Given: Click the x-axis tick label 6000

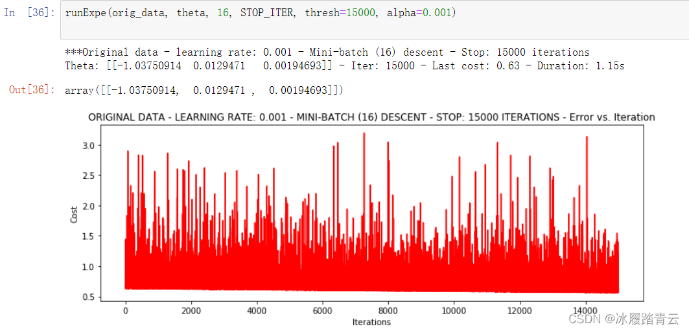Looking at the screenshot, I should coord(323,310).
